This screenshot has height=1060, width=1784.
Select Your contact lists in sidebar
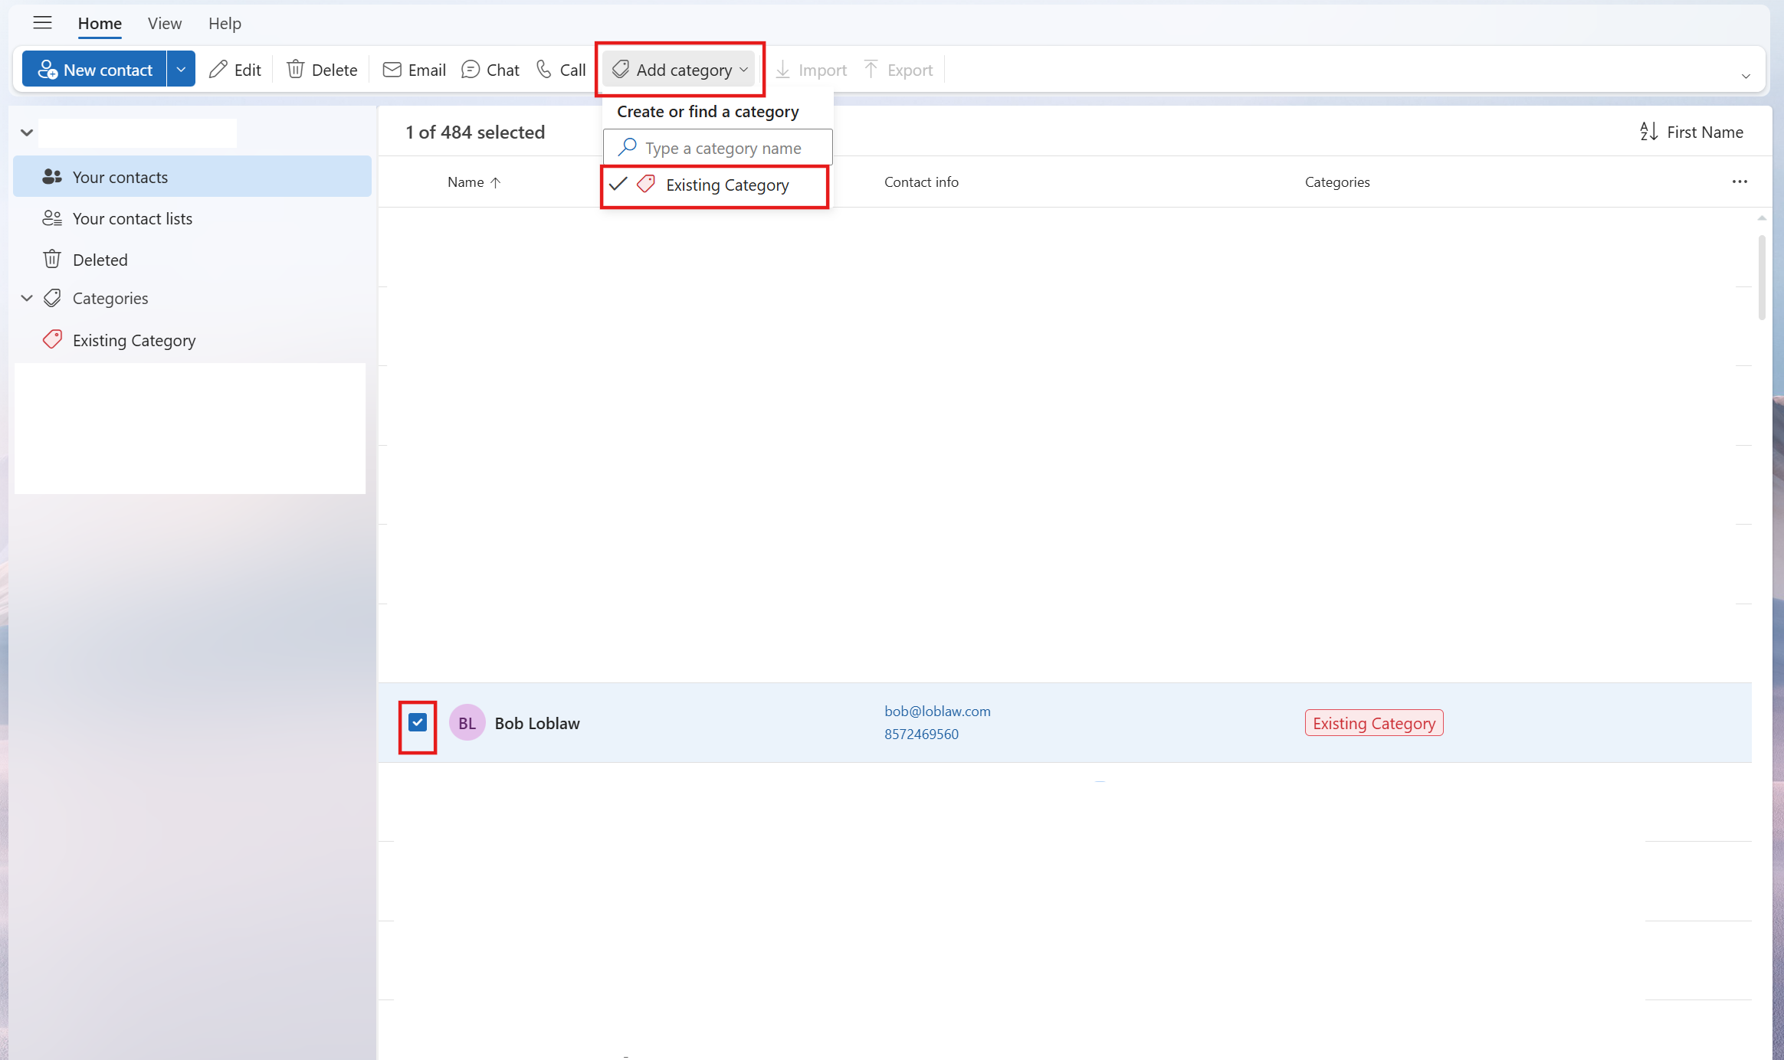tap(132, 218)
